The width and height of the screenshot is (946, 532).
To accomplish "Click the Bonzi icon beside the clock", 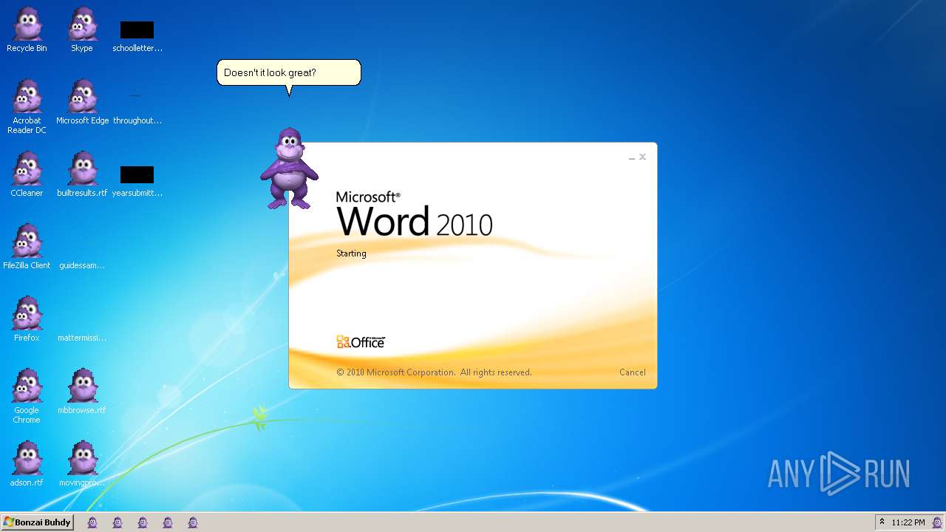I will [x=937, y=522].
